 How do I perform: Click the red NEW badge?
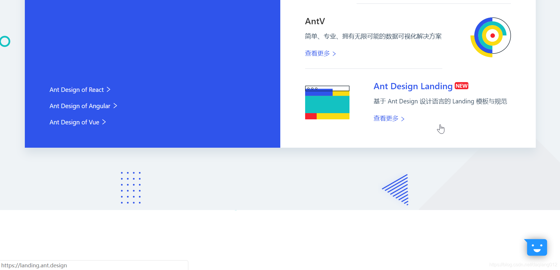[462, 86]
